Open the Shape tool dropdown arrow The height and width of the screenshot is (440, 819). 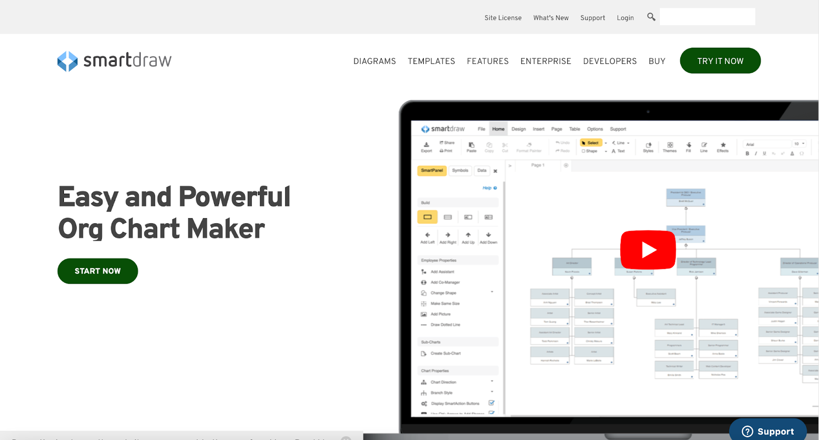pyautogui.click(x=606, y=152)
